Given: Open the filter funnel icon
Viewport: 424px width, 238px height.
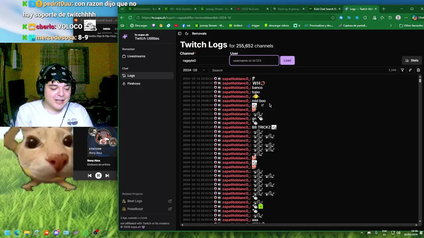Looking at the screenshot, I should tap(402, 70).
